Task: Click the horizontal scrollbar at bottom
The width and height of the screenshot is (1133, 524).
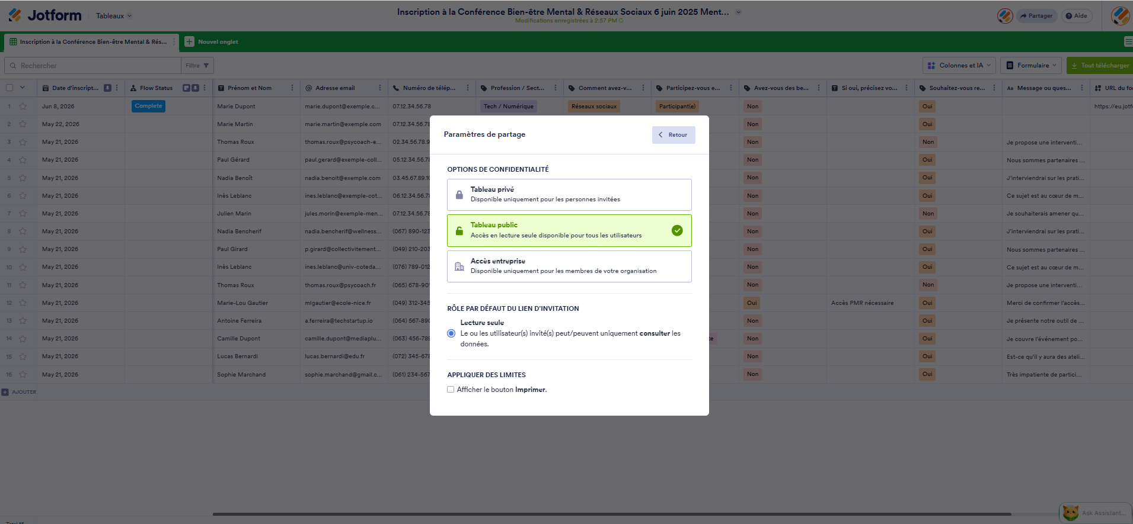Action: tap(612, 514)
